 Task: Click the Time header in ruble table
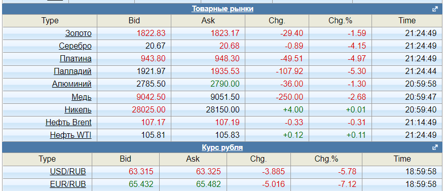click(402, 159)
